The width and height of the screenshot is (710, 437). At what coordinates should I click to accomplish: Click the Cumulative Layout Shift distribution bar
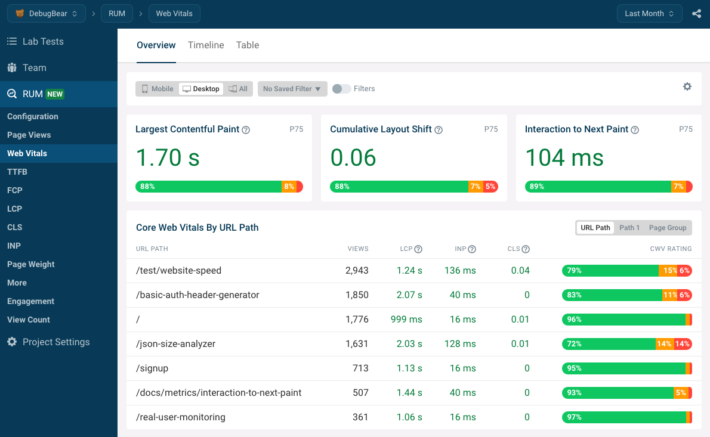[414, 187]
